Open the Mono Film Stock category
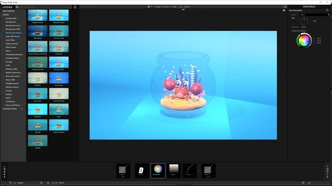 [12, 76]
